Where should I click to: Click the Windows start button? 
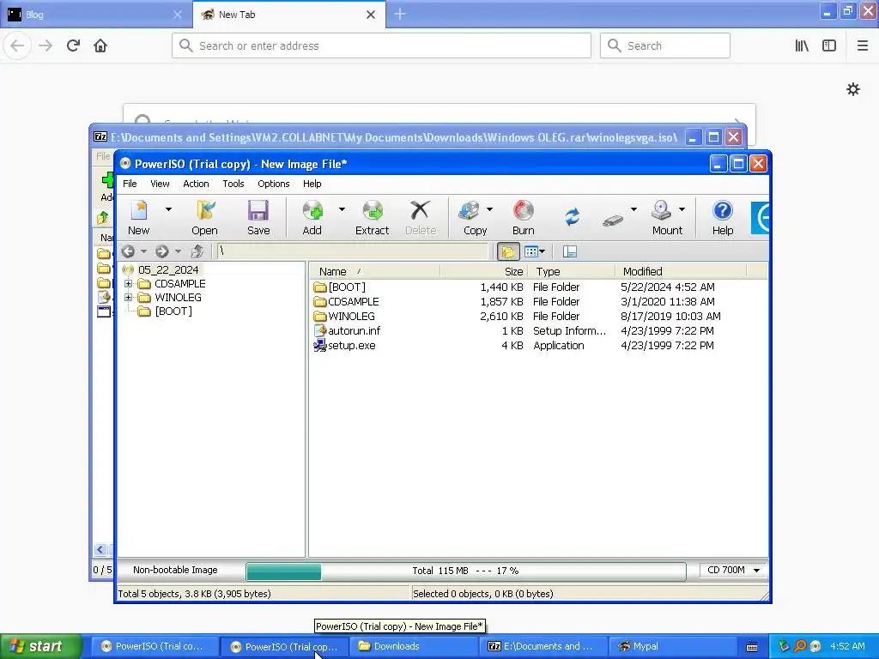[40, 646]
